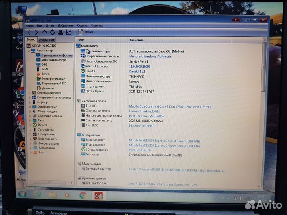Expand the Отображение tree node
The image size is (287, 215).
[29, 107]
